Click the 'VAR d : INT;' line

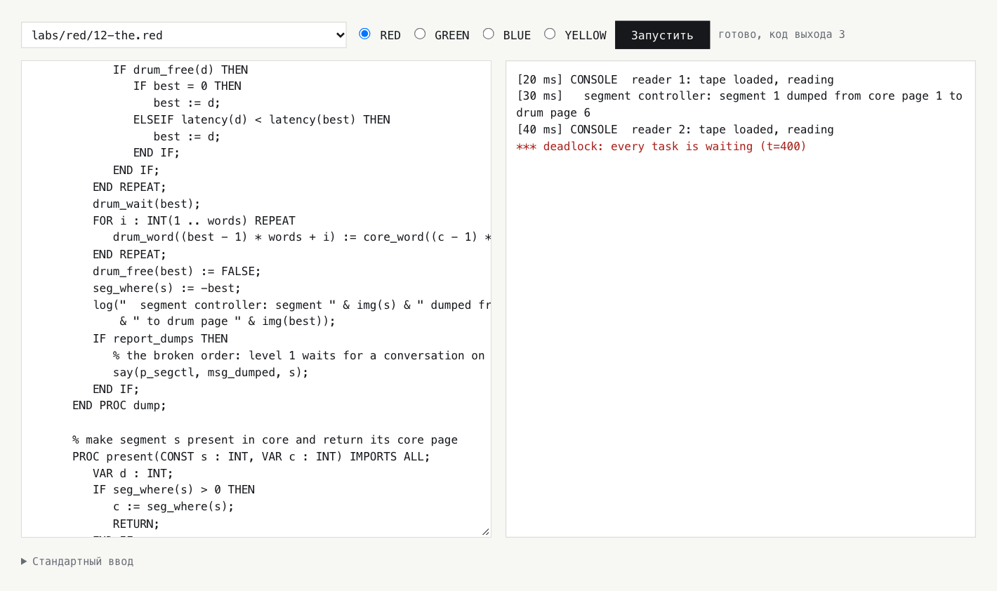133,474
